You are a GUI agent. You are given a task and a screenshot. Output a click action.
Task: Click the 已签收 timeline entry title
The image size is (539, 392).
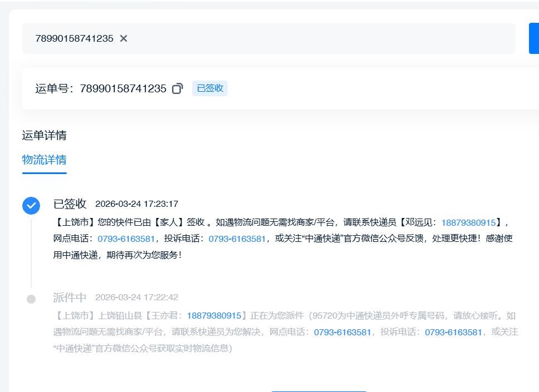click(70, 204)
